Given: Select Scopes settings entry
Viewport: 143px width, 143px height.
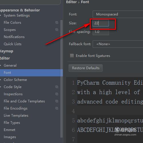Looking at the screenshot, I should pyautogui.click(x=10, y=30).
